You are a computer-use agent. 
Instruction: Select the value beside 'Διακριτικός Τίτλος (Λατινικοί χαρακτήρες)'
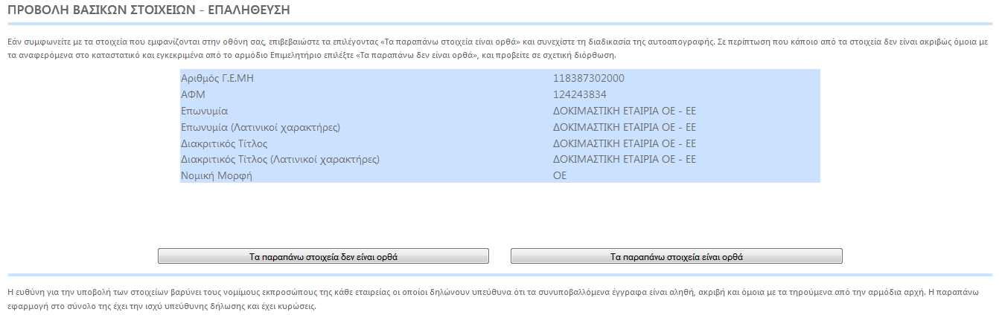click(x=625, y=160)
